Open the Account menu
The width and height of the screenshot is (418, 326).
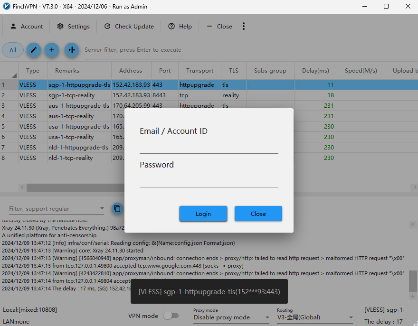click(27, 27)
